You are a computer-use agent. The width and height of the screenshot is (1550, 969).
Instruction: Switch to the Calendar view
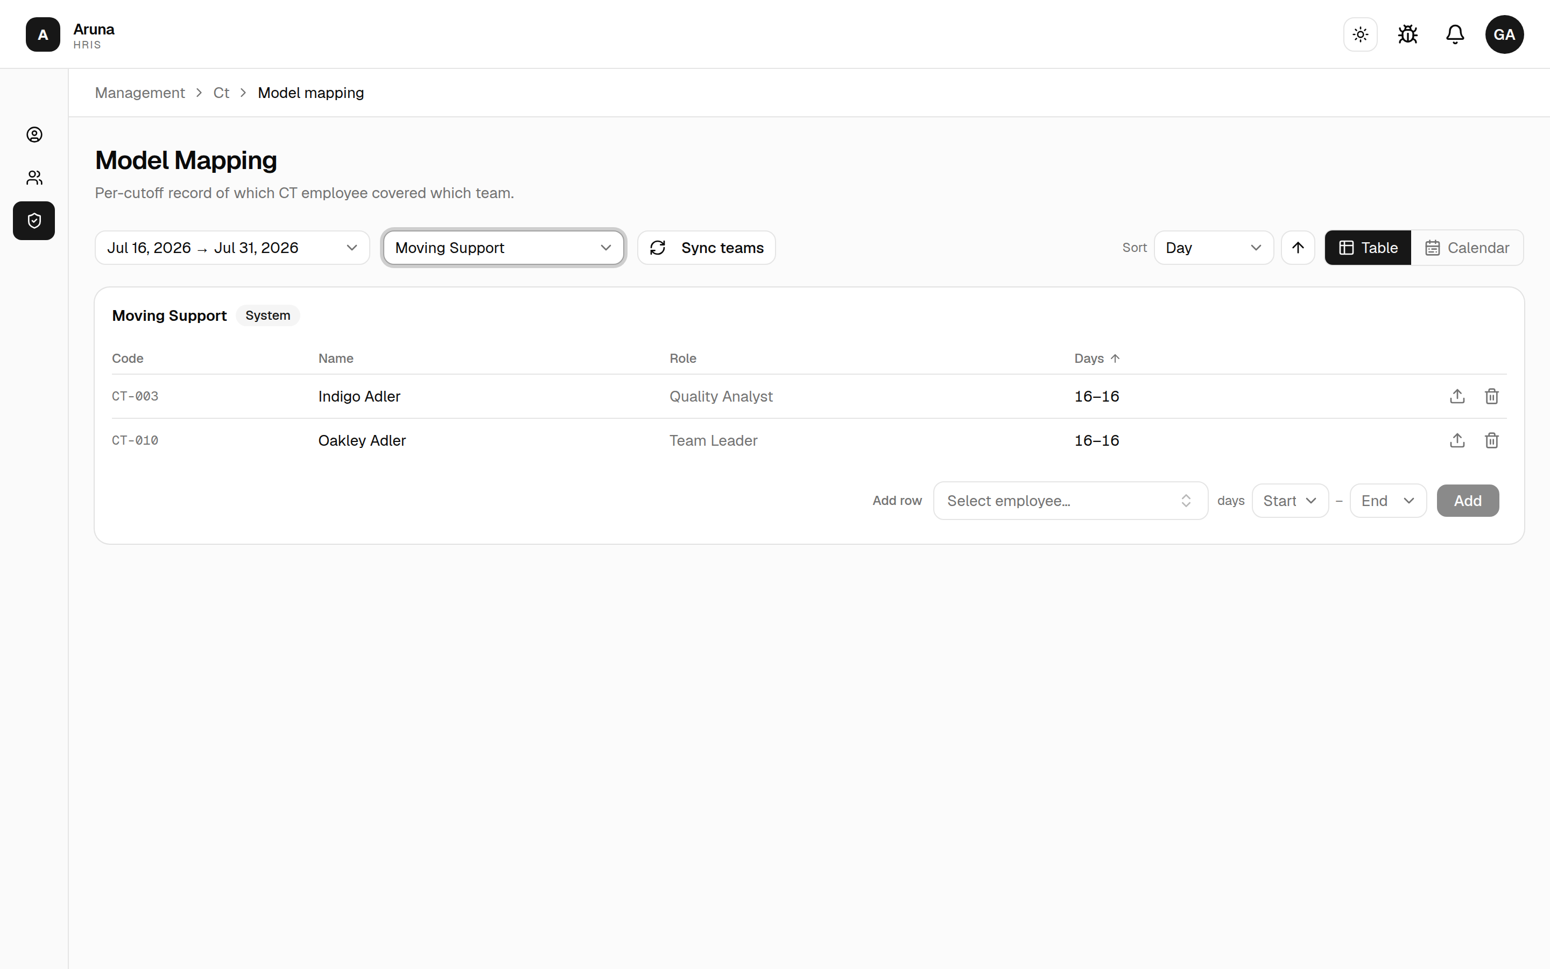(x=1467, y=248)
